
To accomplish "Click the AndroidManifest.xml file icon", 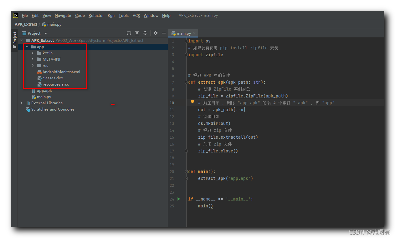I will [x=39, y=72].
